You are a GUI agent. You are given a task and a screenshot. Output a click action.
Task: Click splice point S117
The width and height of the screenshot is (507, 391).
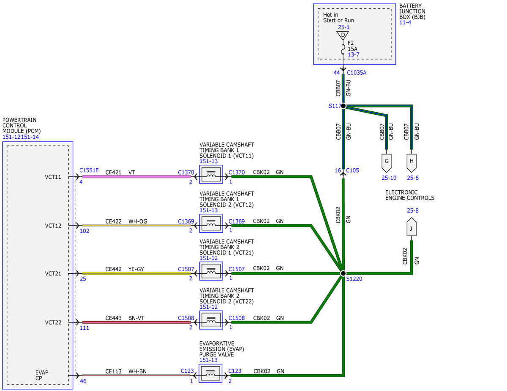[x=343, y=106]
